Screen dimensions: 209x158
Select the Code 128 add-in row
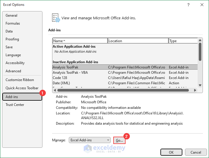pyautogui.click(x=61, y=78)
